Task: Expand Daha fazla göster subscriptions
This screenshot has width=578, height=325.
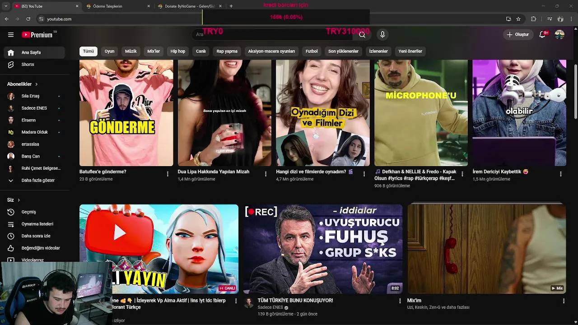Action: pos(34,180)
